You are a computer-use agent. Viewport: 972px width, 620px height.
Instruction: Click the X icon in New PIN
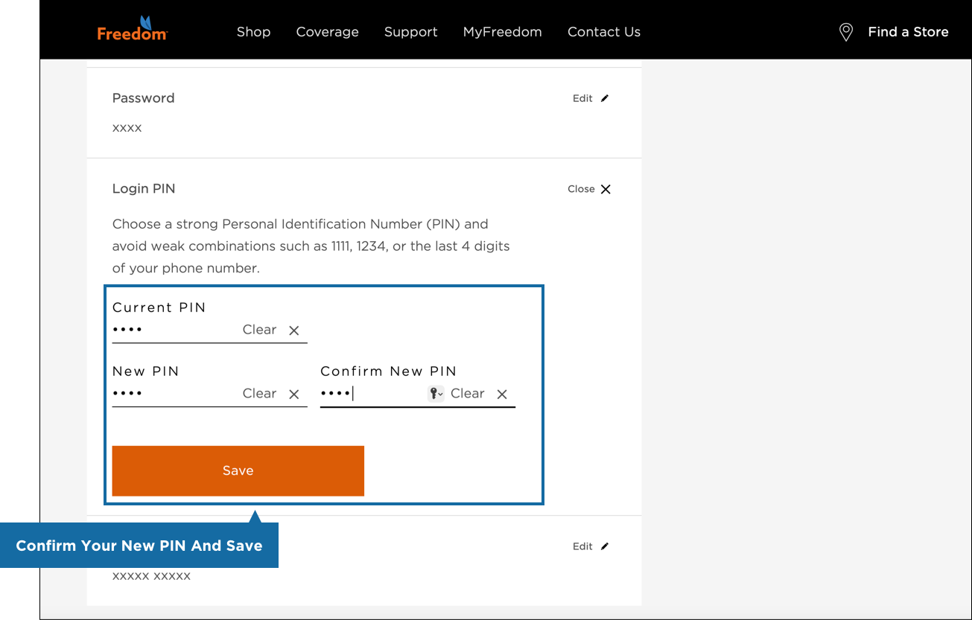click(x=294, y=394)
